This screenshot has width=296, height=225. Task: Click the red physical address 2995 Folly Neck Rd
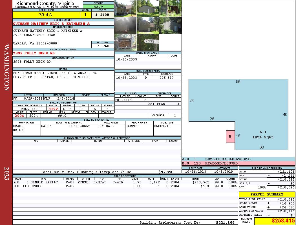[x=34, y=53]
